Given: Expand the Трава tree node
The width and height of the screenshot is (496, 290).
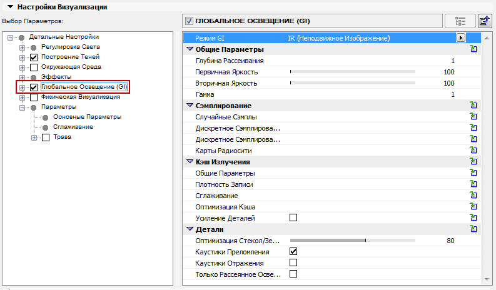Looking at the screenshot, I should click(34, 137).
